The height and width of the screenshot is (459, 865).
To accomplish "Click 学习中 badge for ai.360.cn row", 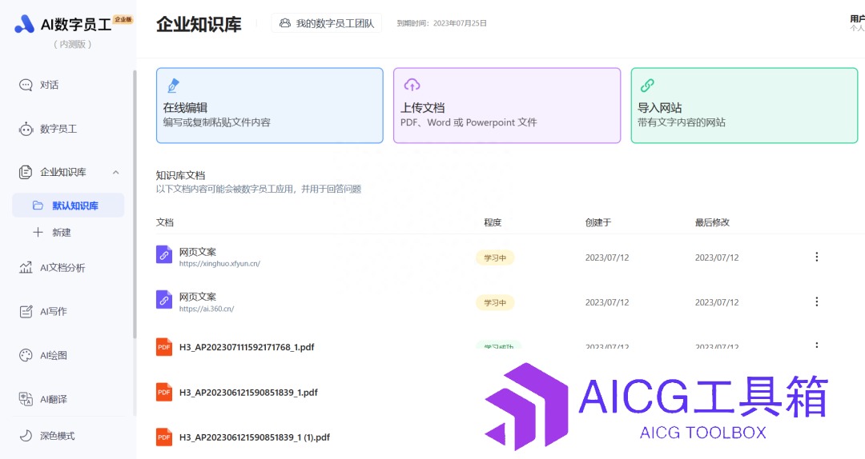I will (x=495, y=302).
